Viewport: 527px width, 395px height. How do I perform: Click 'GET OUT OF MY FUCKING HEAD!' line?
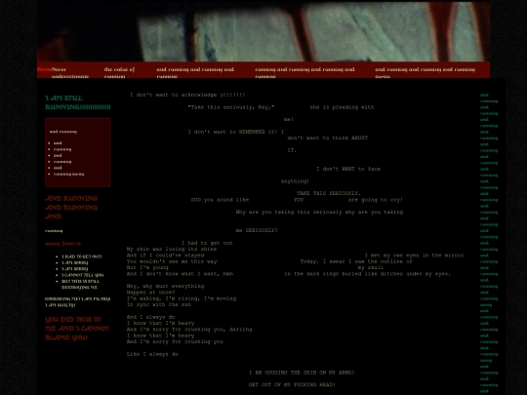click(292, 384)
